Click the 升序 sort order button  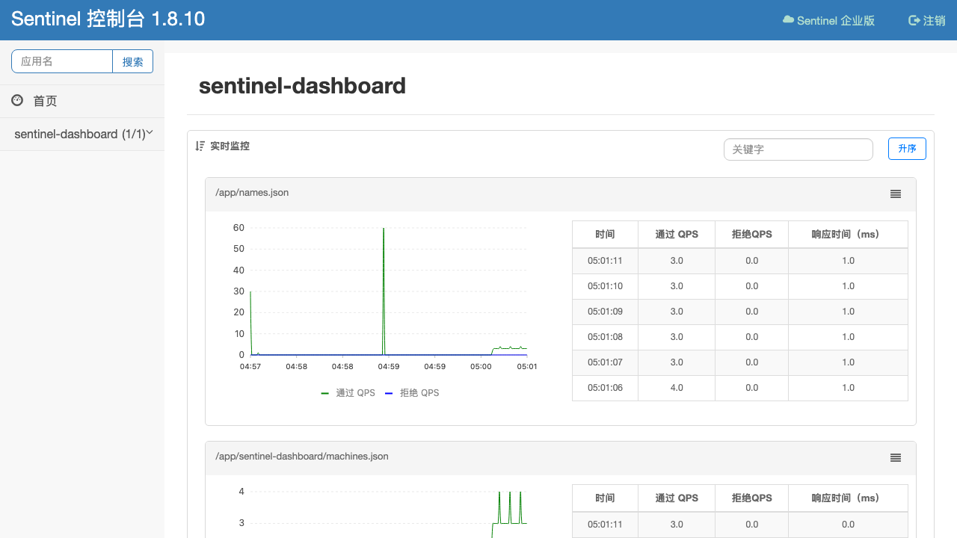907,149
